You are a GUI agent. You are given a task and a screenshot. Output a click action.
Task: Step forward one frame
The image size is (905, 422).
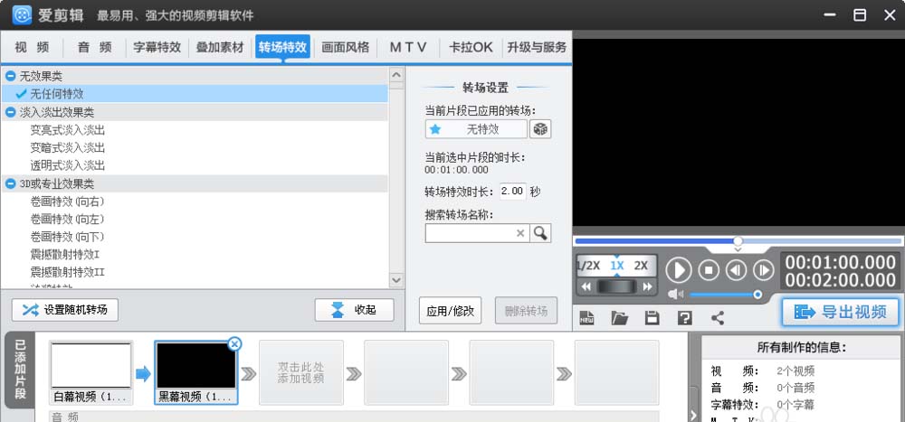coord(764,270)
